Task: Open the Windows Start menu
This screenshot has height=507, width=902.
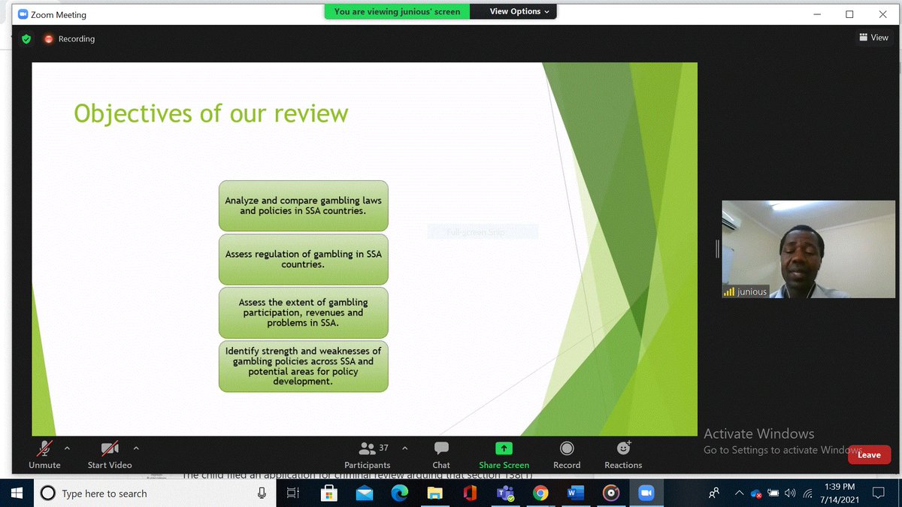Action: [x=17, y=493]
